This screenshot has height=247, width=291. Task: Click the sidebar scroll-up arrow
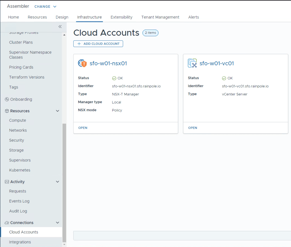pyautogui.click(x=64, y=35)
